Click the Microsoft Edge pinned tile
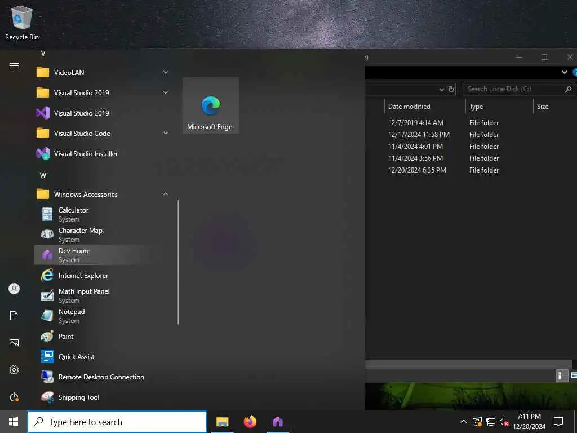This screenshot has height=433, width=577. [211, 105]
